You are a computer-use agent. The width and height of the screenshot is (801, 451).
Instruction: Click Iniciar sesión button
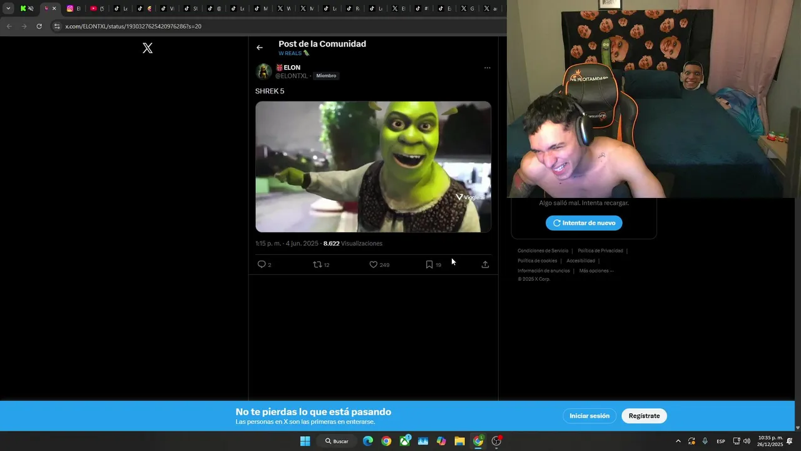tap(589, 416)
